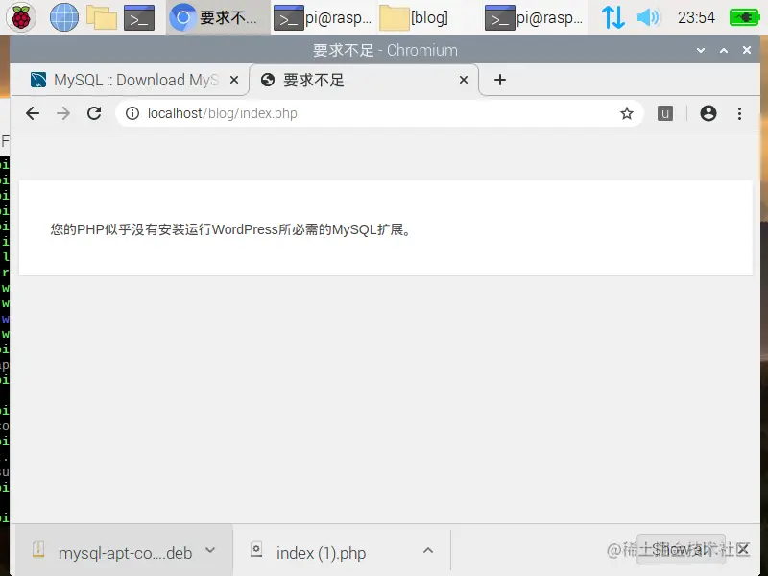
Task: Maximize the Chromium window
Action: [x=724, y=50]
